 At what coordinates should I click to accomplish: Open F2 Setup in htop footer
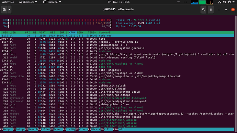pos(19,129)
